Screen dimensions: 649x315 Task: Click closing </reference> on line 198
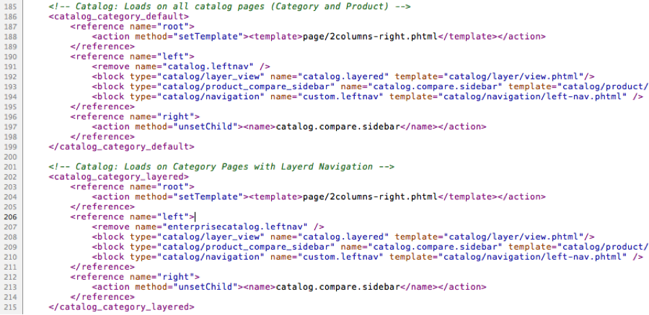click(102, 137)
